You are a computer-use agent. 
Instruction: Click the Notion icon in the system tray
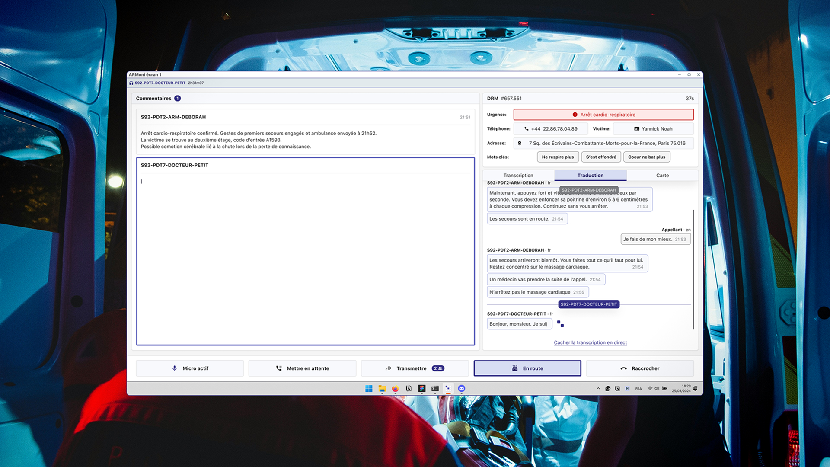click(617, 389)
